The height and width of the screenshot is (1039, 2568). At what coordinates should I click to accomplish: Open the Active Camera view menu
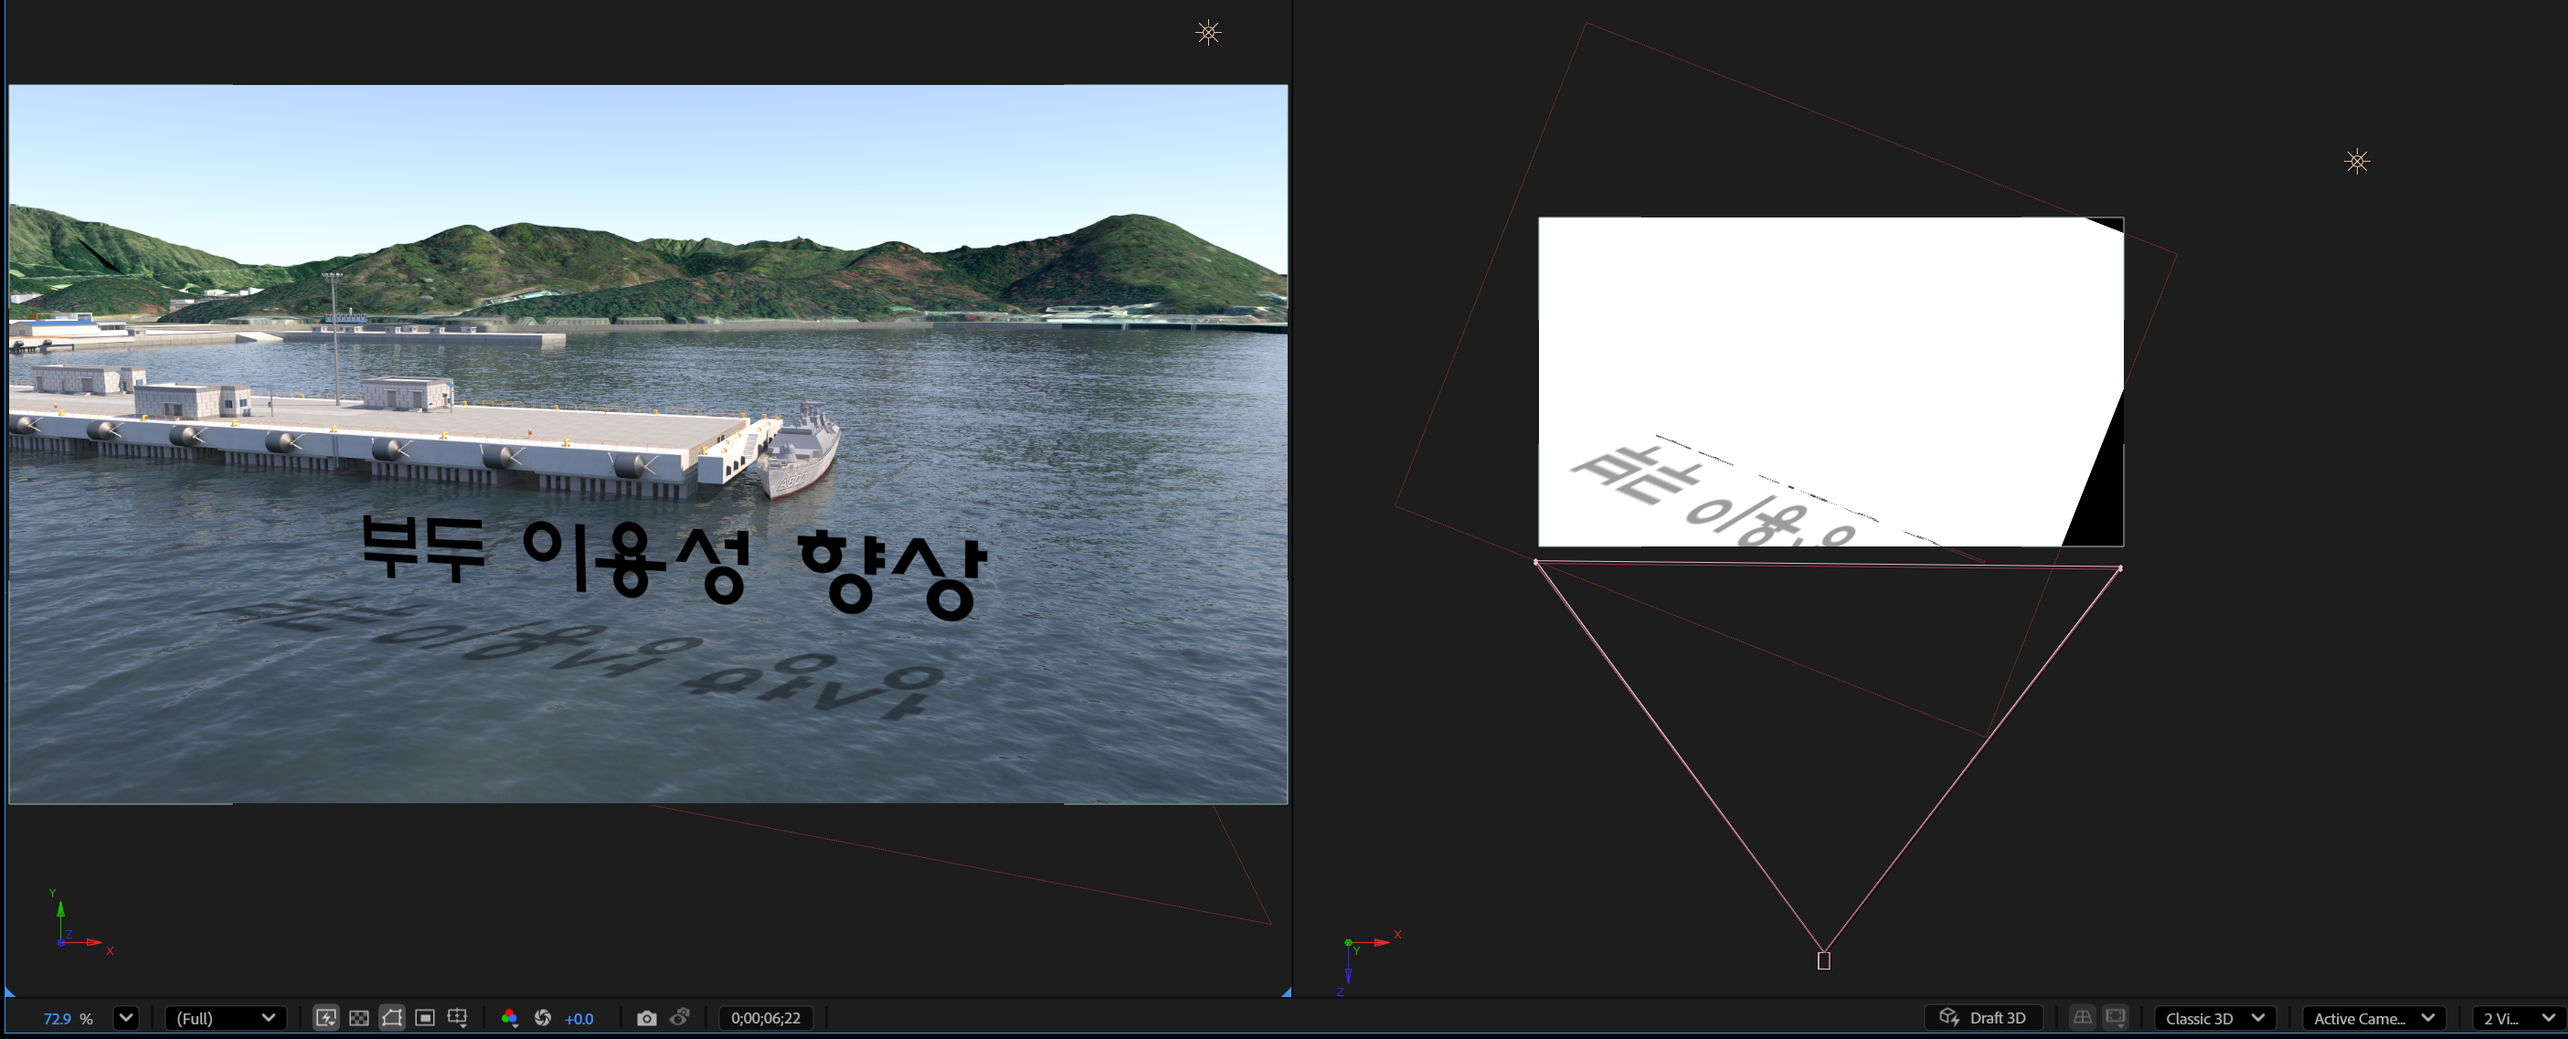coord(2373,1018)
